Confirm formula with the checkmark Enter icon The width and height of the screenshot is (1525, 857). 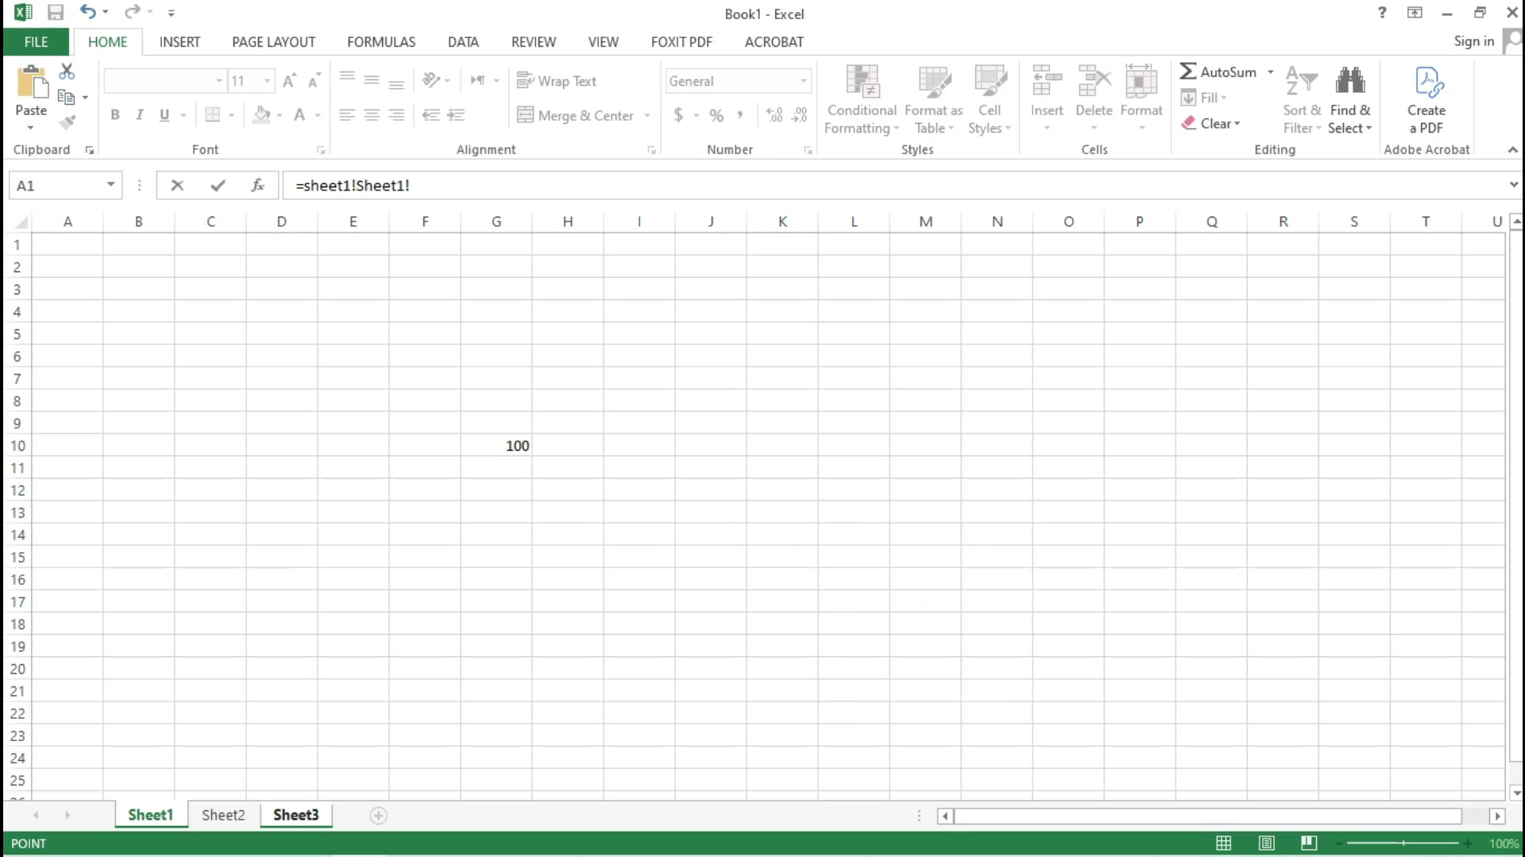tap(218, 186)
